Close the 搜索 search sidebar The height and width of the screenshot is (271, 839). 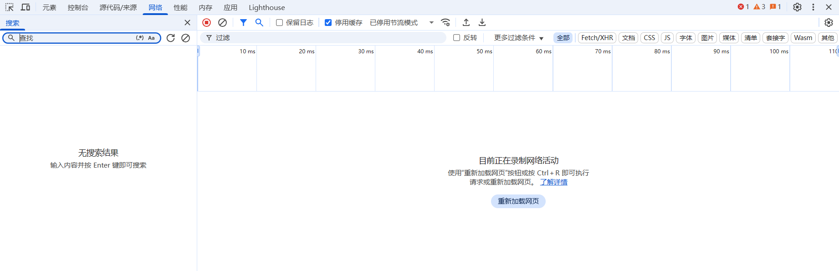tap(187, 23)
